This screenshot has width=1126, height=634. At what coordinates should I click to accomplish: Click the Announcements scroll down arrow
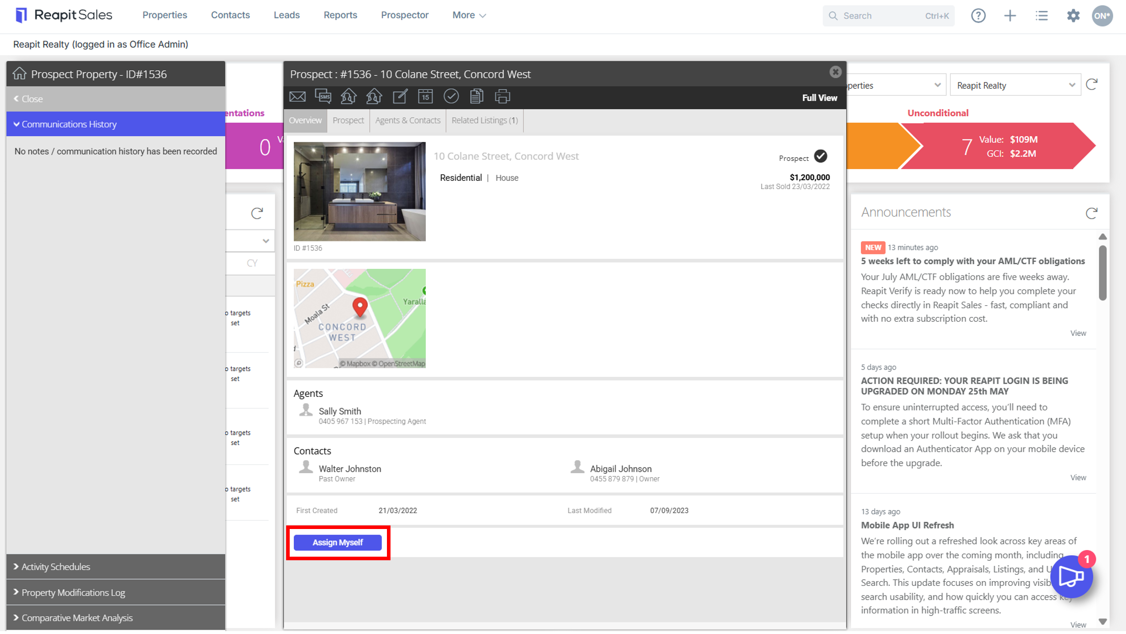[x=1102, y=622]
